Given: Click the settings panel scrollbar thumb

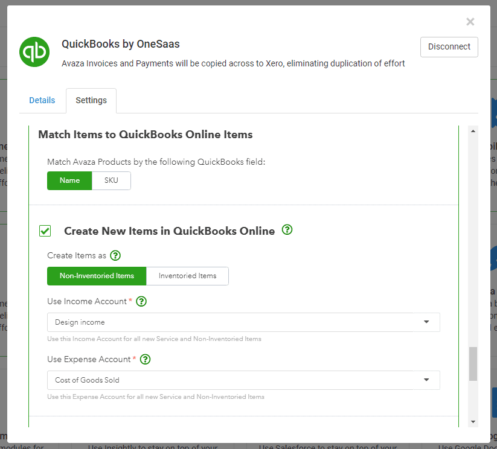Looking at the screenshot, I should click(473, 364).
